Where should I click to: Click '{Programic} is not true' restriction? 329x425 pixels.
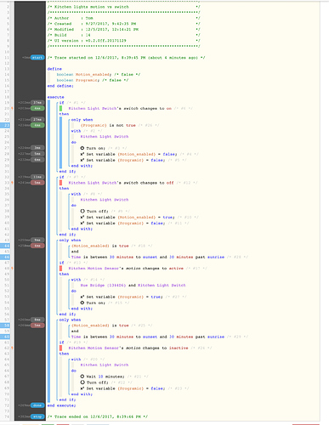[108, 125]
